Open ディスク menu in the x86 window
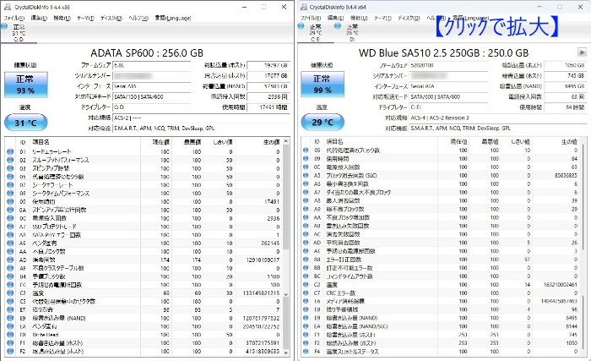 (x=111, y=18)
